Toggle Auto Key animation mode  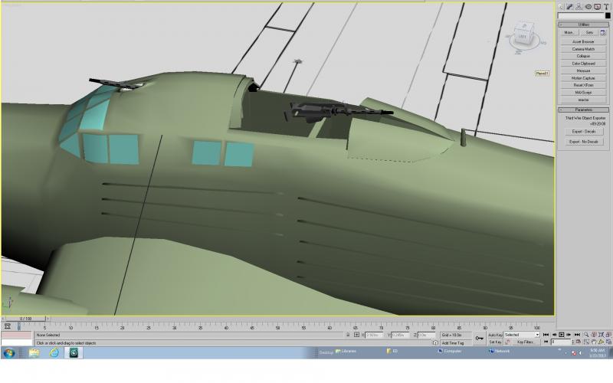(495, 335)
